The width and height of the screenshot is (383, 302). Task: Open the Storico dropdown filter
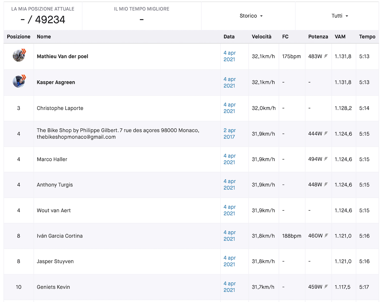tap(251, 16)
